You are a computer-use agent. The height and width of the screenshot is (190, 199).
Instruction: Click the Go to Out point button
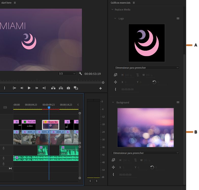(x=44, y=88)
